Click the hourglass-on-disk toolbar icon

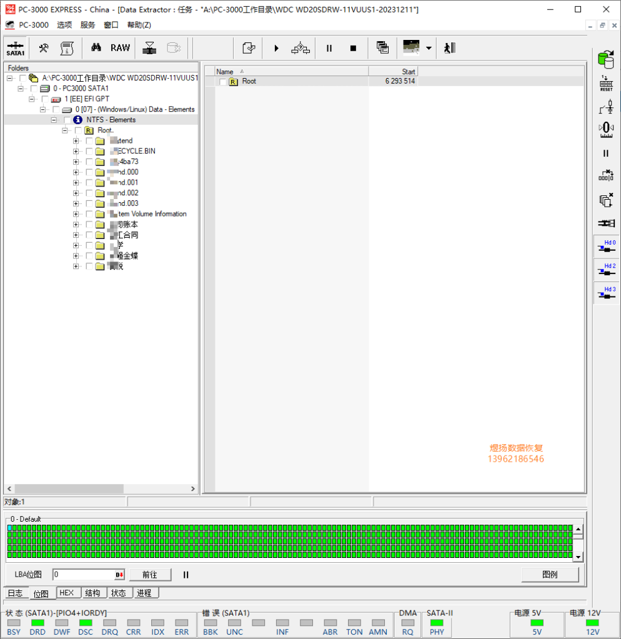[149, 48]
